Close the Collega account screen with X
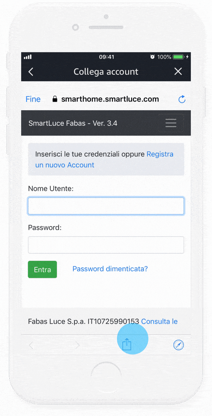212x416 pixels. point(178,71)
